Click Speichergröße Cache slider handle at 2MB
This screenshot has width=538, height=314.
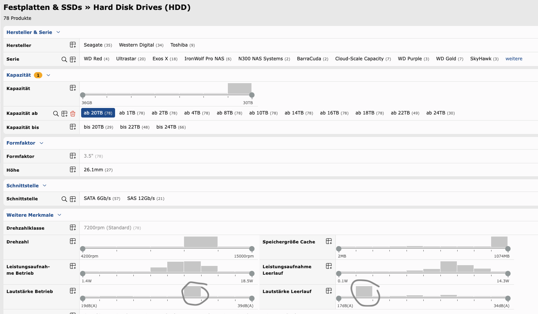pos(339,249)
